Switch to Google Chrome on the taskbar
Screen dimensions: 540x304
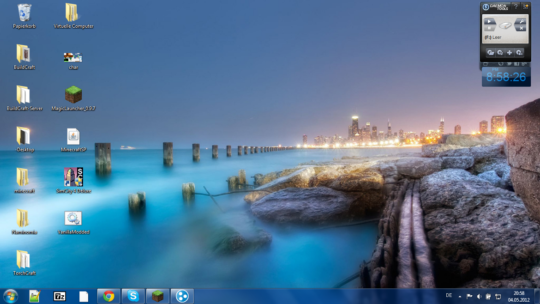click(109, 296)
